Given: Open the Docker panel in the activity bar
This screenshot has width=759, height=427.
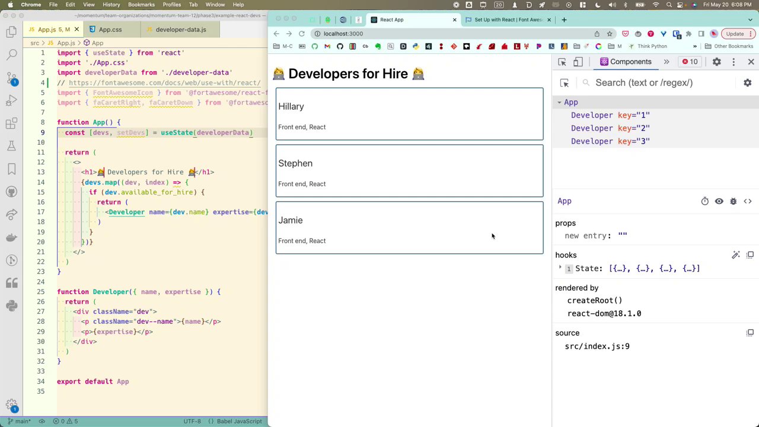Looking at the screenshot, I should point(11,238).
